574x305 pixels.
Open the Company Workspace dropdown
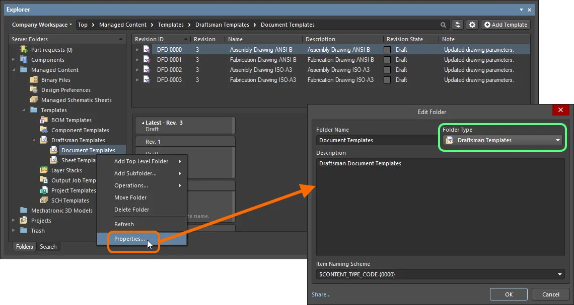42,25
